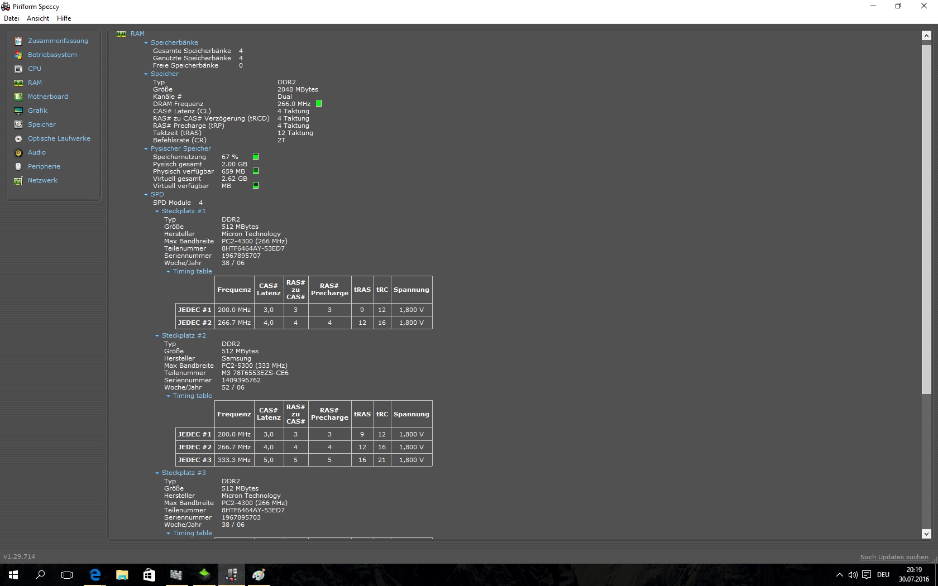This screenshot has height=586, width=938.
Task: Collapse the Speicherbänke section
Action: 146,43
